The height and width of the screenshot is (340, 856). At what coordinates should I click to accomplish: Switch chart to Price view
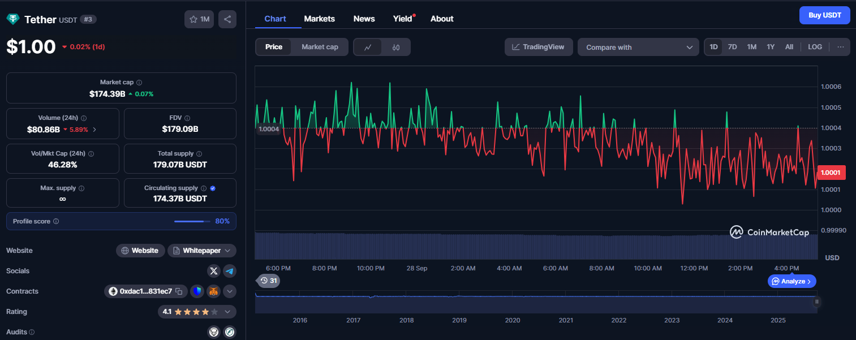pyautogui.click(x=274, y=47)
